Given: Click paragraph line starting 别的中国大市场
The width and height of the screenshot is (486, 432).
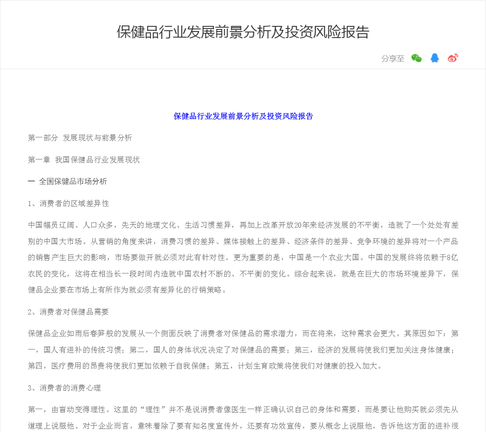Looking at the screenshot, I should pyautogui.click(x=243, y=241).
